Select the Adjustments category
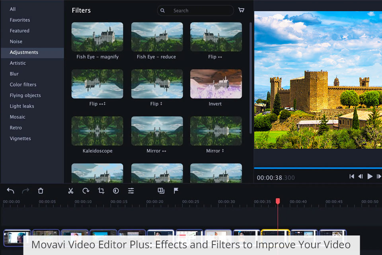Image resolution: width=382 pixels, height=255 pixels. [32, 53]
